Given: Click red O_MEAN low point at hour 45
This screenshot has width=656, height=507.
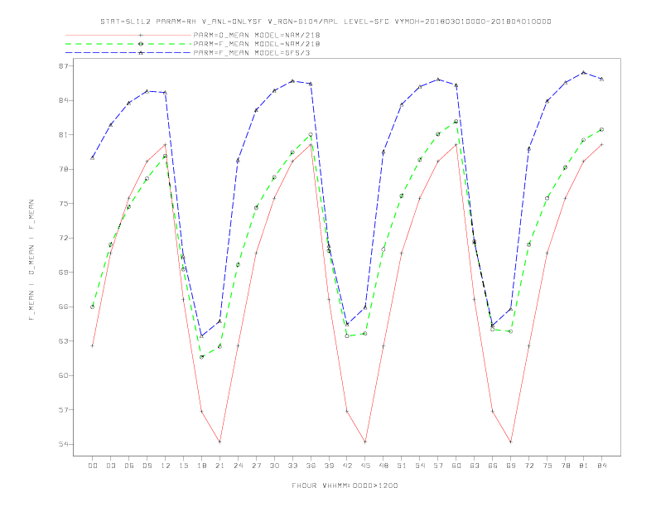Looking at the screenshot, I should 365,442.
